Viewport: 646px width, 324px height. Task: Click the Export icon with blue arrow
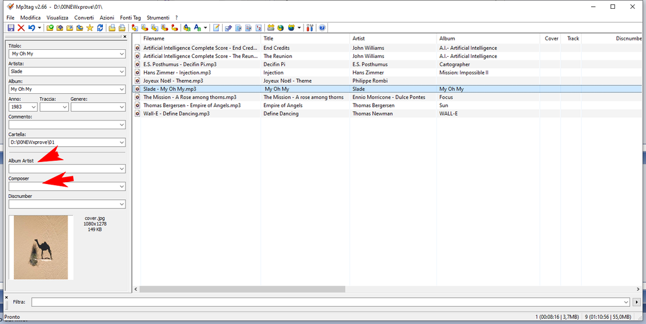[228, 28]
